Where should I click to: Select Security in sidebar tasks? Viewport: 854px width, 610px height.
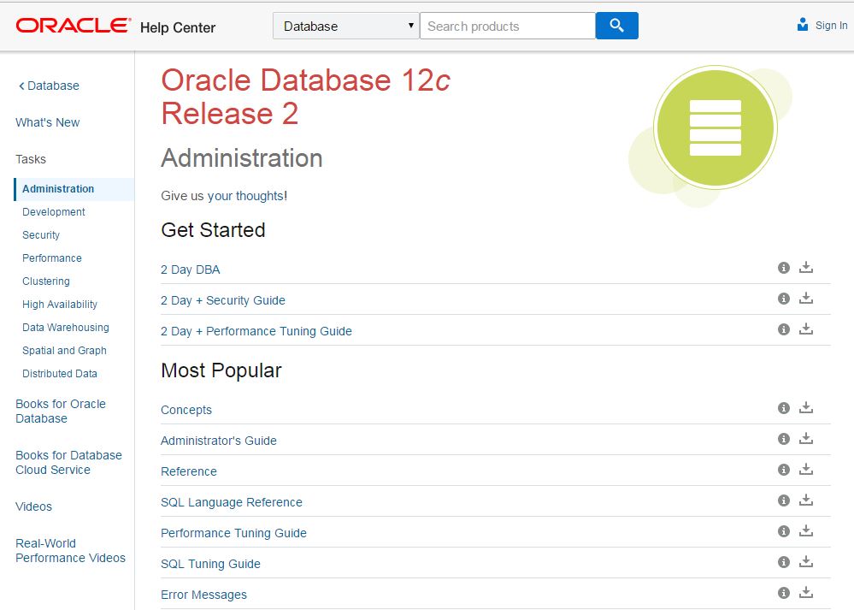(x=41, y=235)
